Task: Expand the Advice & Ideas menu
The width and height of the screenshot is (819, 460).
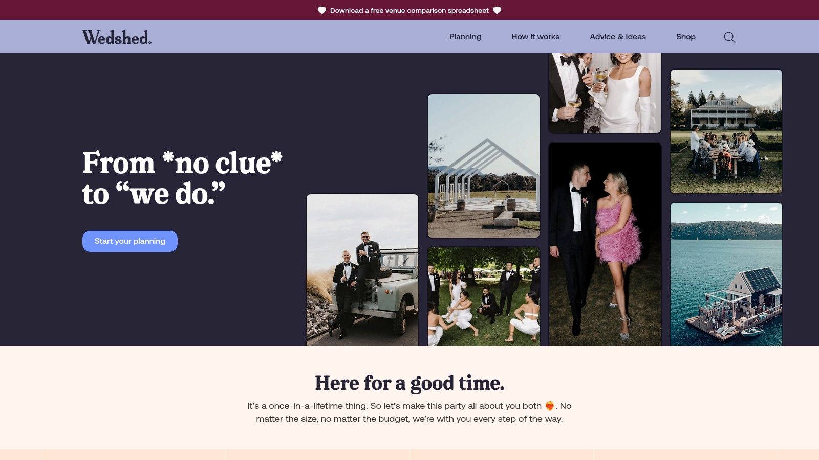Action: click(617, 37)
